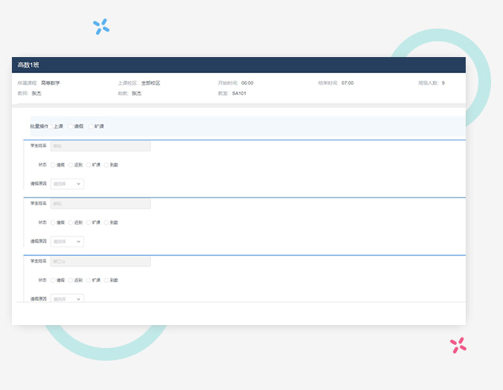Click first student's 学生姓名 field
This screenshot has width=503, height=390.
click(101, 146)
